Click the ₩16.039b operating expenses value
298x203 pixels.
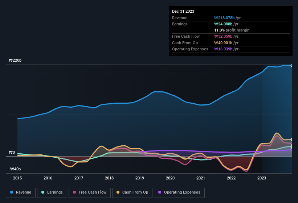(223, 49)
